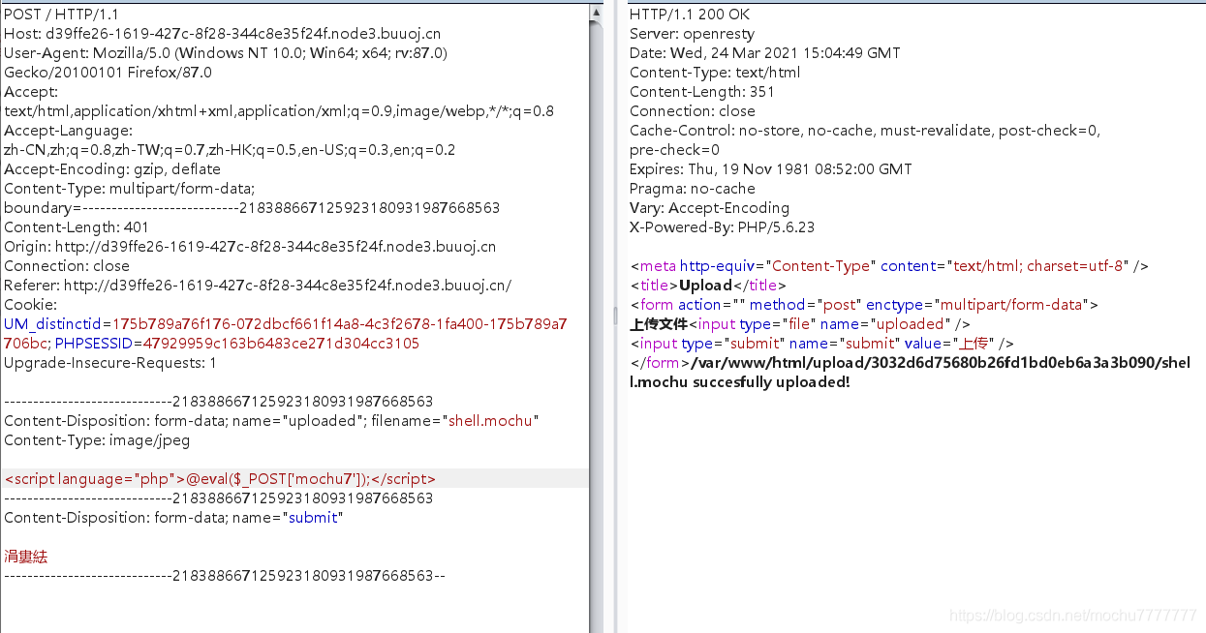The image size is (1206, 633).
Task: Click the "Content-Type: multipart/form-data;" request header
Action: pyautogui.click(x=130, y=188)
